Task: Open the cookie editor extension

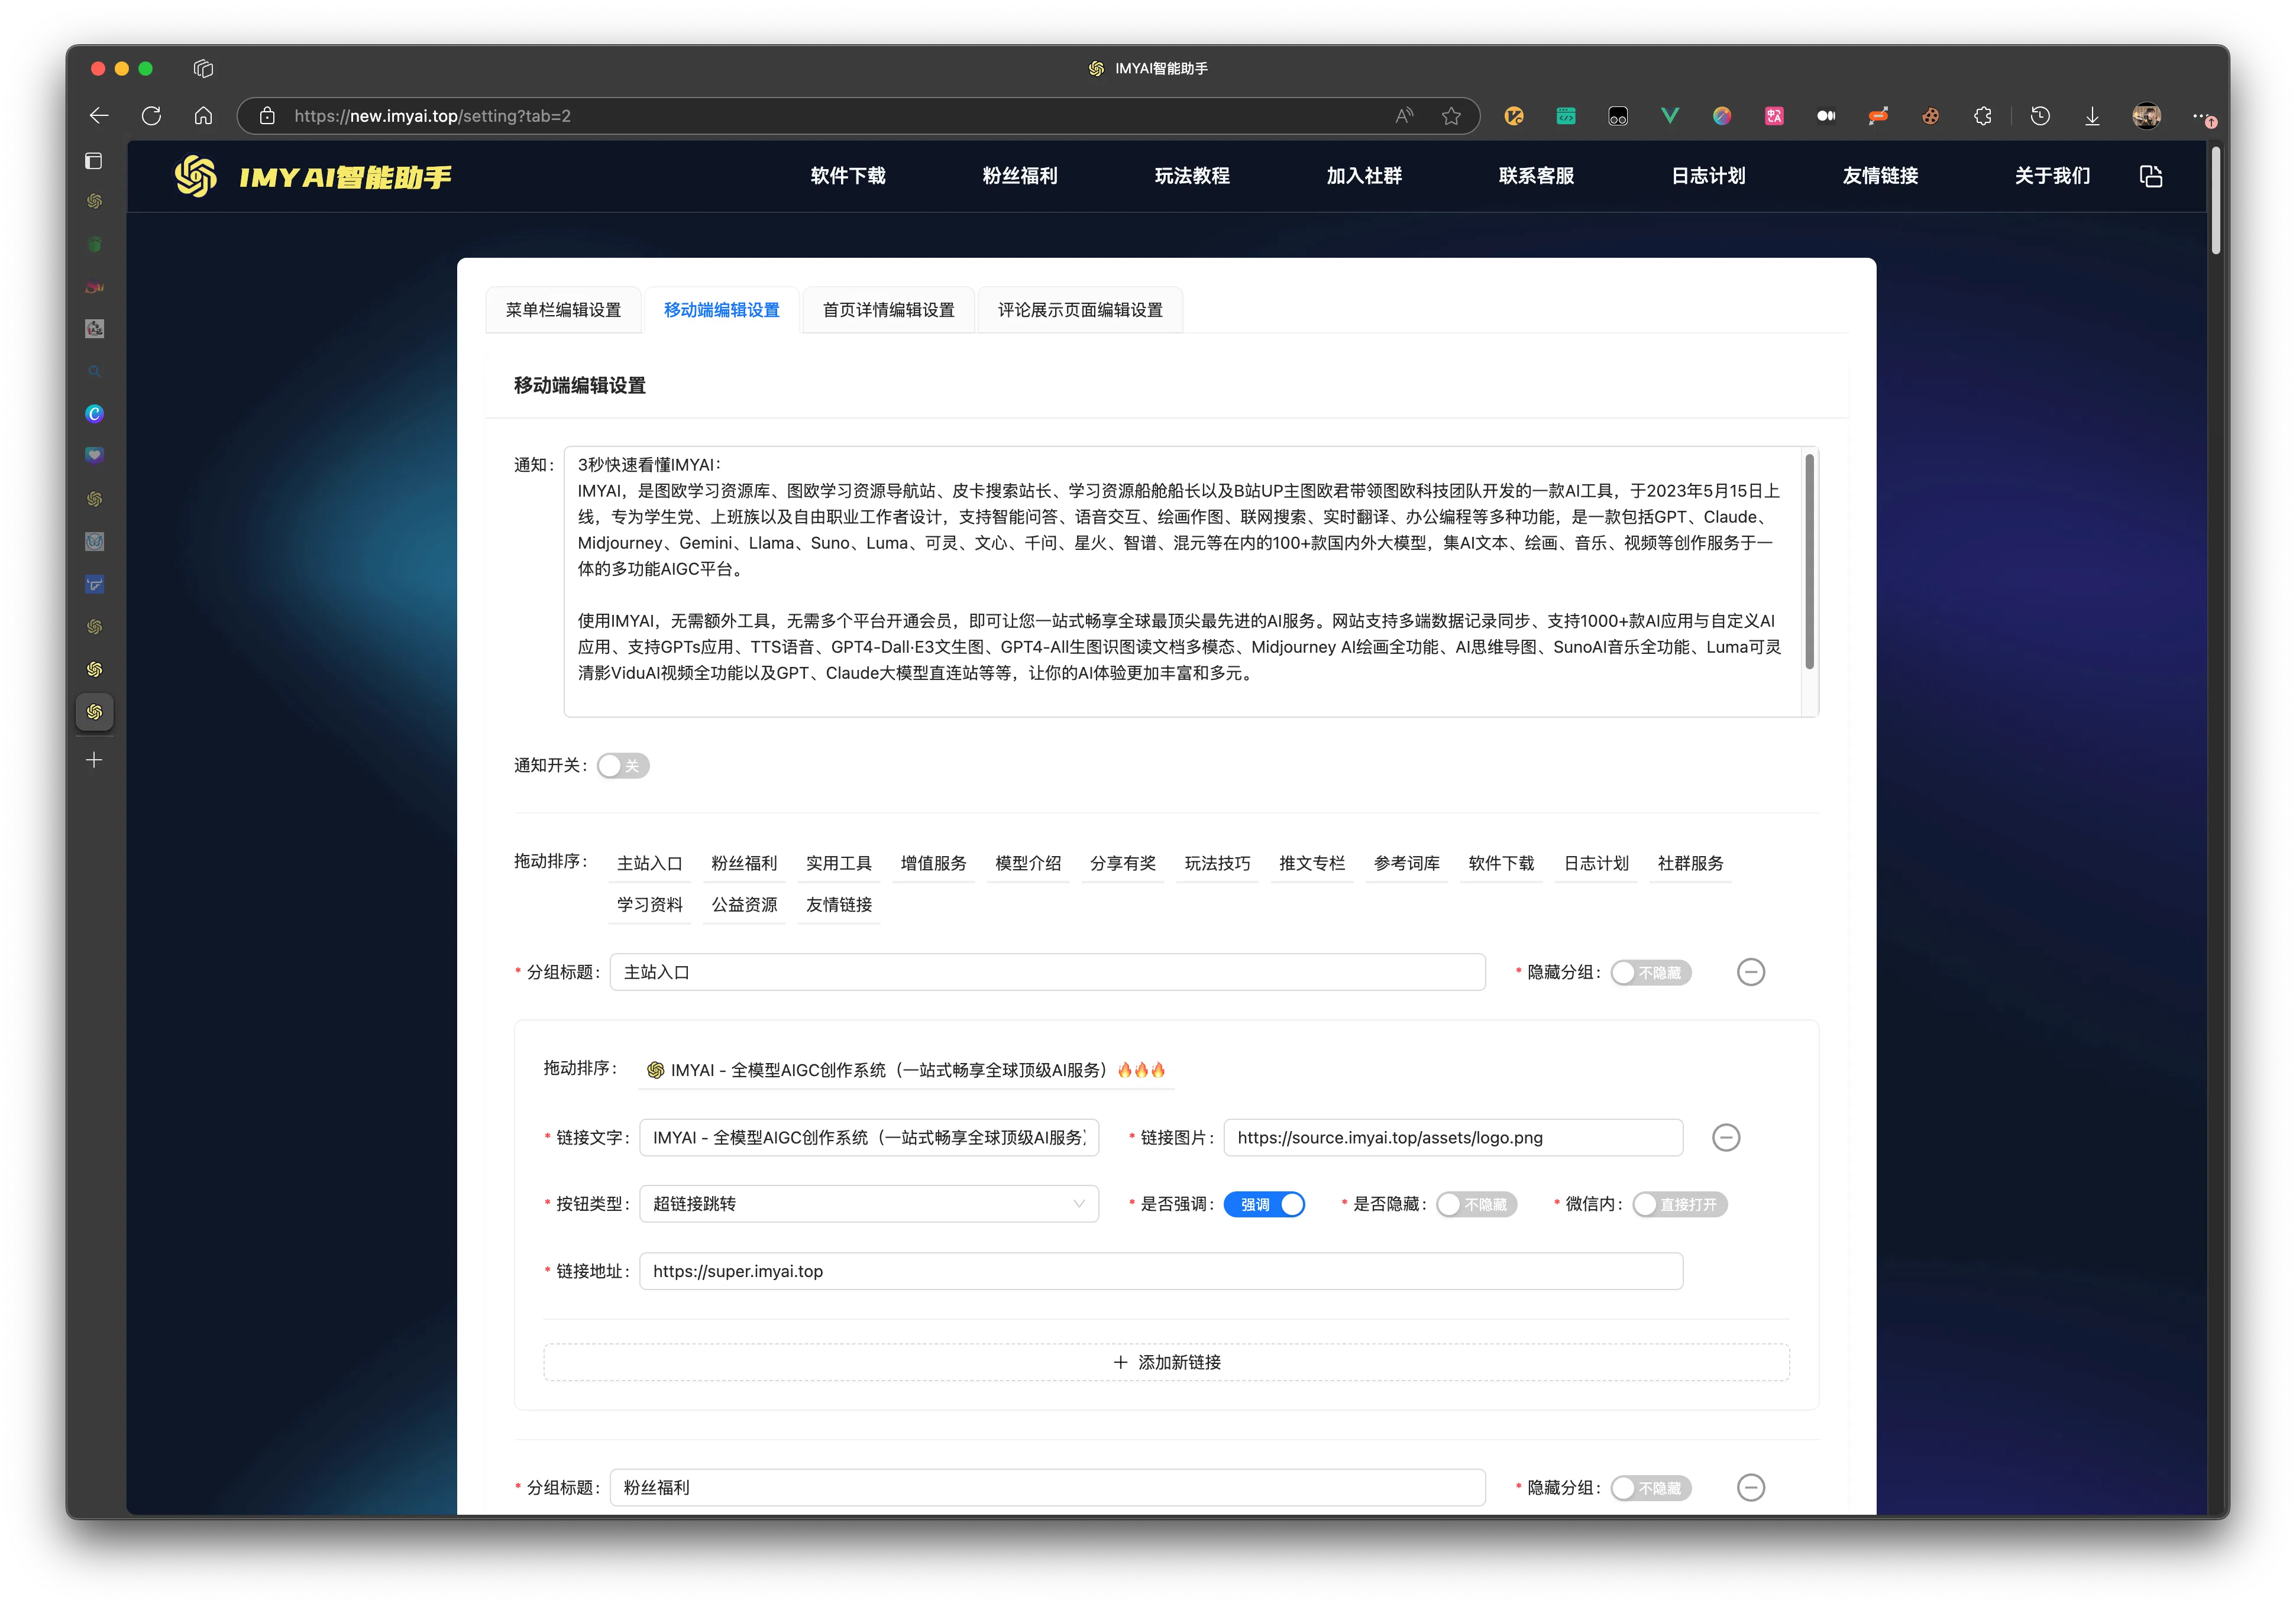Action: click(1930, 116)
